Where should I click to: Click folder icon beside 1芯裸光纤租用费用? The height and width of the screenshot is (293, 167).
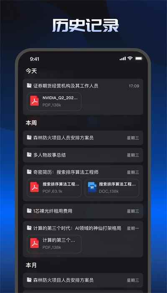[x=29, y=211]
